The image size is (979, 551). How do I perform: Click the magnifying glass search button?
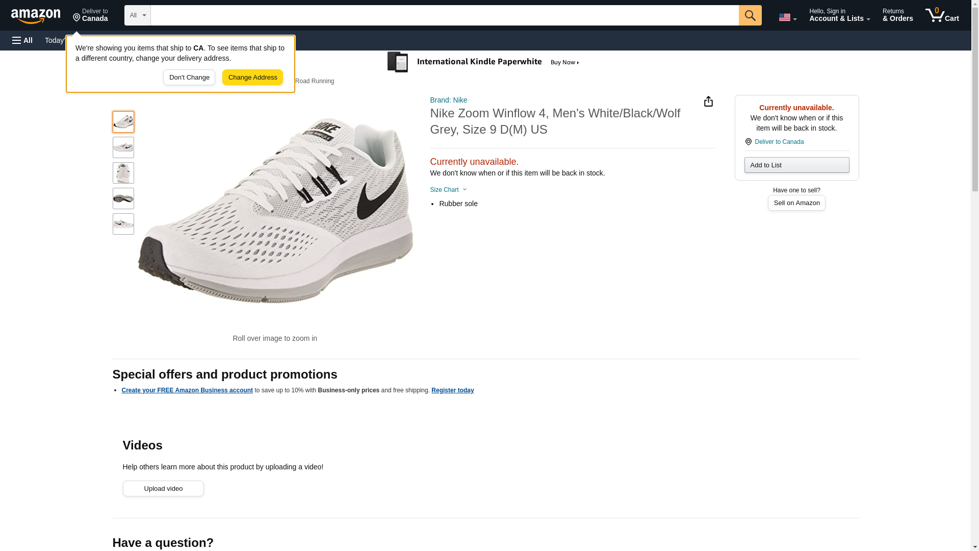[750, 15]
